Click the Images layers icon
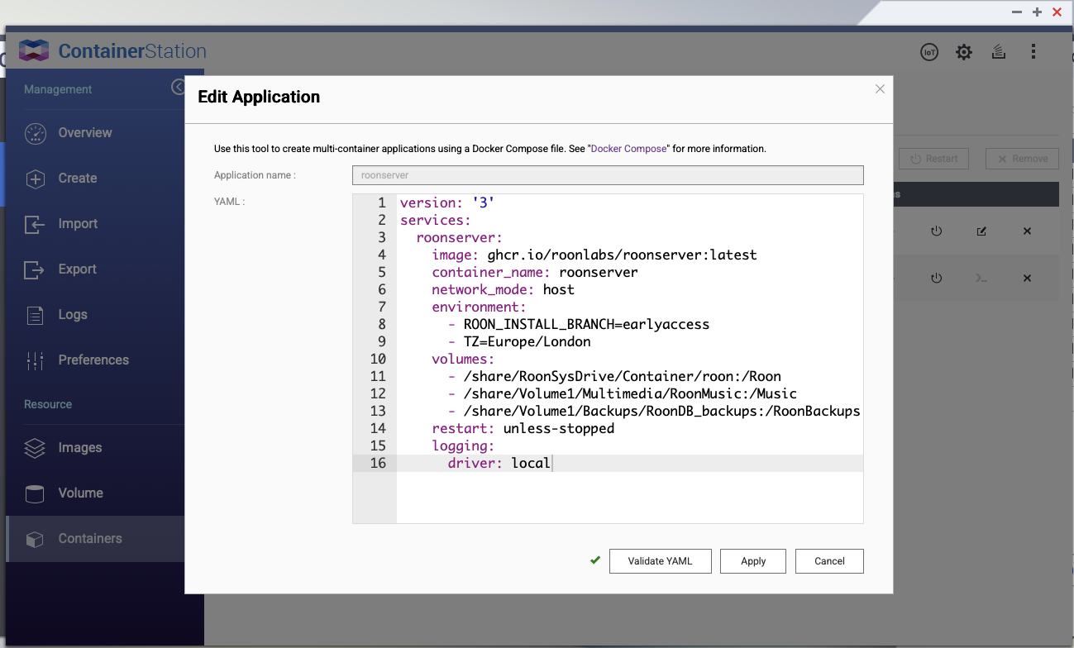Screen dimensions: 1074x648 [35, 448]
